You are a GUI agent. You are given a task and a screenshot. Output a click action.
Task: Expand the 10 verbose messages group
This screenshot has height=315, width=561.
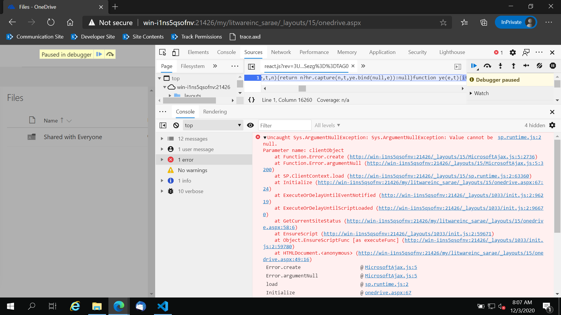pyautogui.click(x=162, y=191)
